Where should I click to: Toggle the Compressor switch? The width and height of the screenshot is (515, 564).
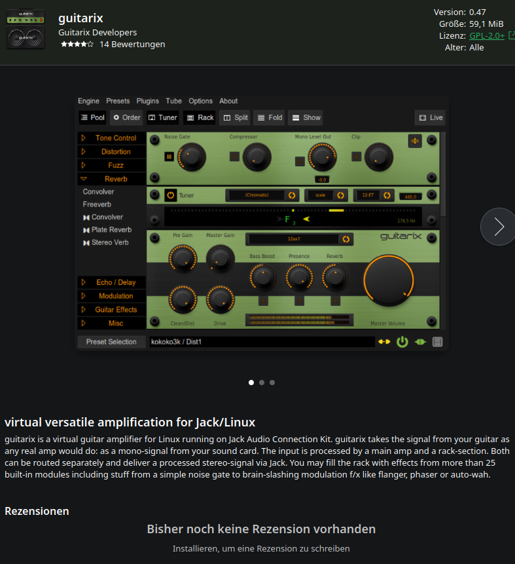234,157
